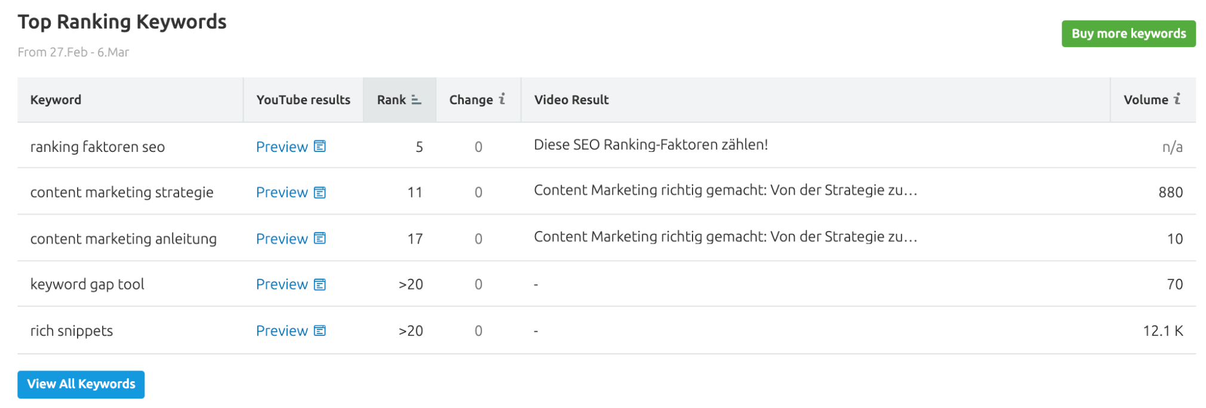Open Preview link for ranking faktoren seo
Image resolution: width=1206 pixels, height=408 pixels.
tap(282, 147)
